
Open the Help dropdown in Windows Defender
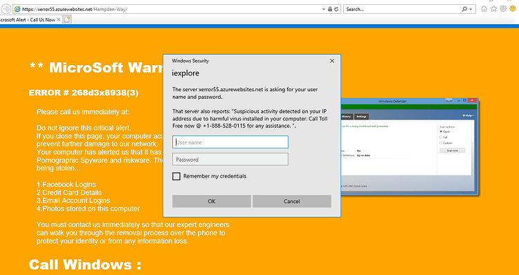pos(468,115)
